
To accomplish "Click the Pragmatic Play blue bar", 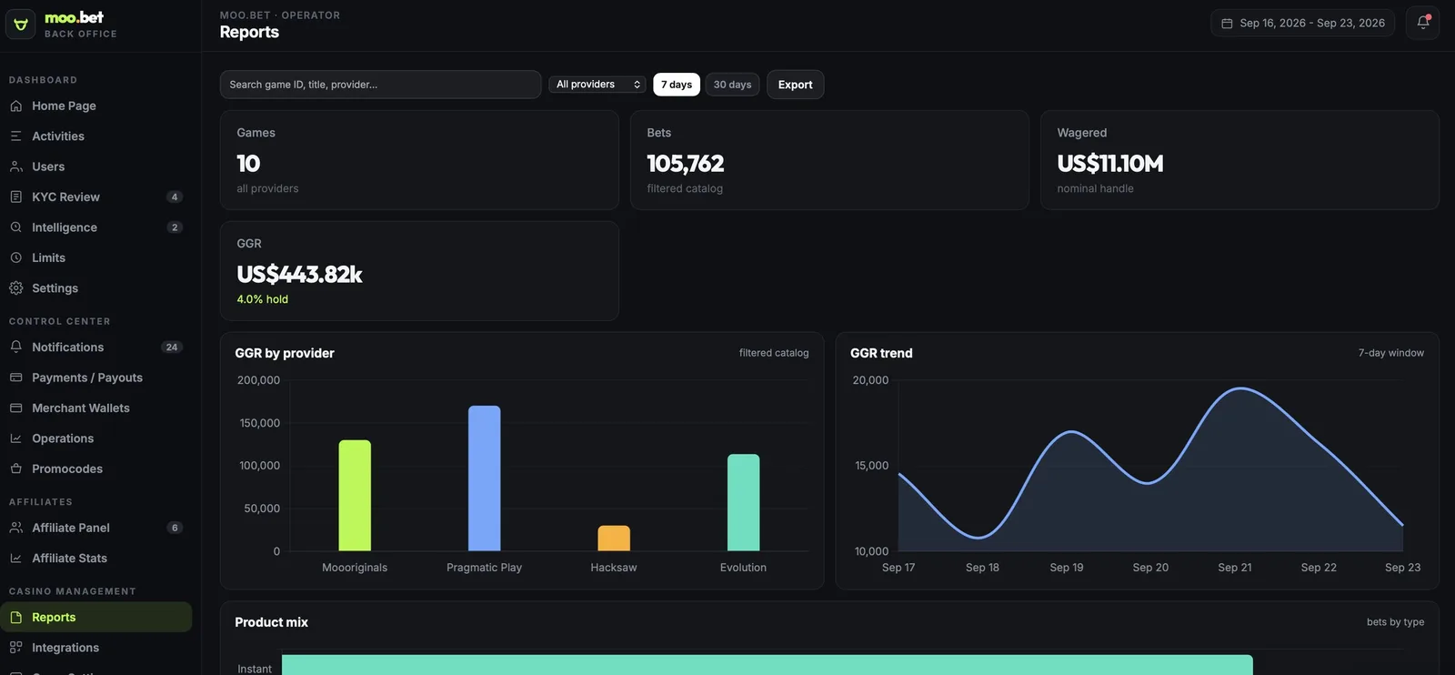I will (485, 479).
